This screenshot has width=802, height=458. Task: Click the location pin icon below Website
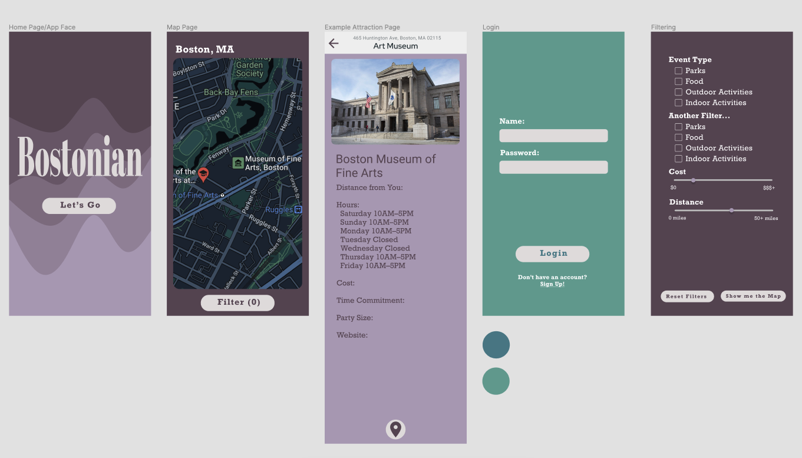395,429
